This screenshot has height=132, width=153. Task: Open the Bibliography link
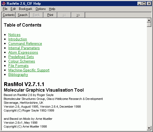pos(18,75)
